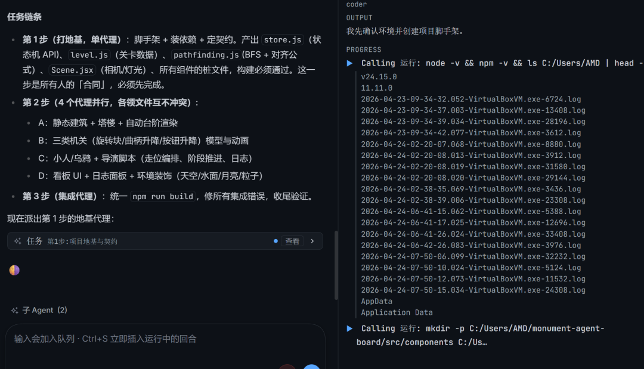Click the blue status dot on the task card

point(275,241)
